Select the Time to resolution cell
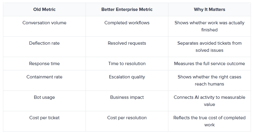 (127, 64)
